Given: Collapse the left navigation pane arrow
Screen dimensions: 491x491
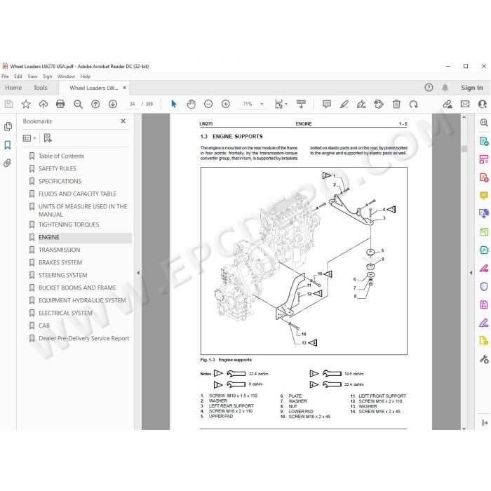Looking at the screenshot, I should (x=138, y=273).
